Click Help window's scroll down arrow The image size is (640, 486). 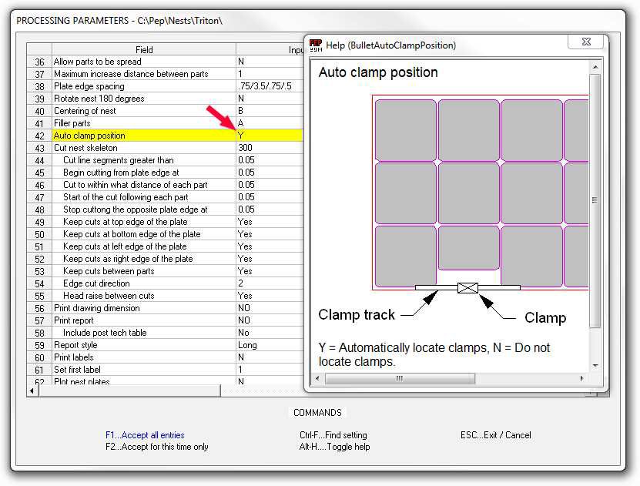click(595, 366)
